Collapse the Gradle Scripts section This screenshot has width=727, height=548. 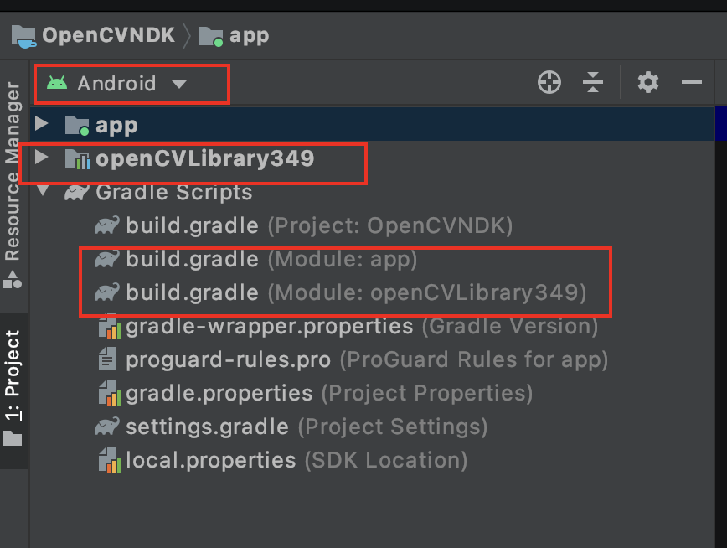coord(43,190)
